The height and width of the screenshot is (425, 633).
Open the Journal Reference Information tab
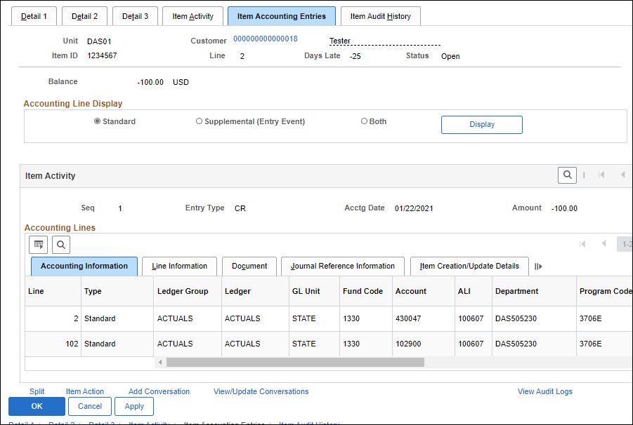point(342,267)
